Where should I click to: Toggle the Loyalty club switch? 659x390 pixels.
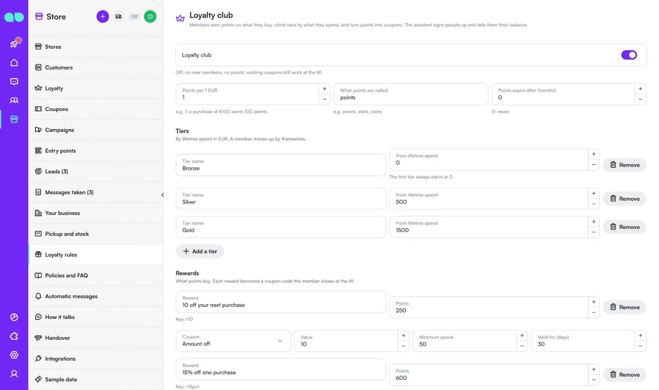click(x=629, y=55)
